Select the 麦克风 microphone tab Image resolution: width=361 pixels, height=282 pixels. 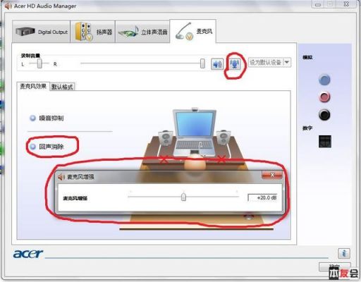point(192,31)
